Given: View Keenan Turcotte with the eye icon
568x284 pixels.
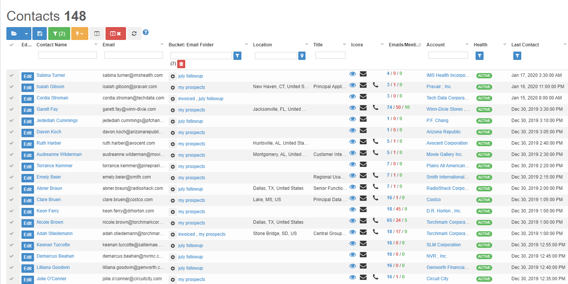Looking at the screenshot, I should [353, 243].
